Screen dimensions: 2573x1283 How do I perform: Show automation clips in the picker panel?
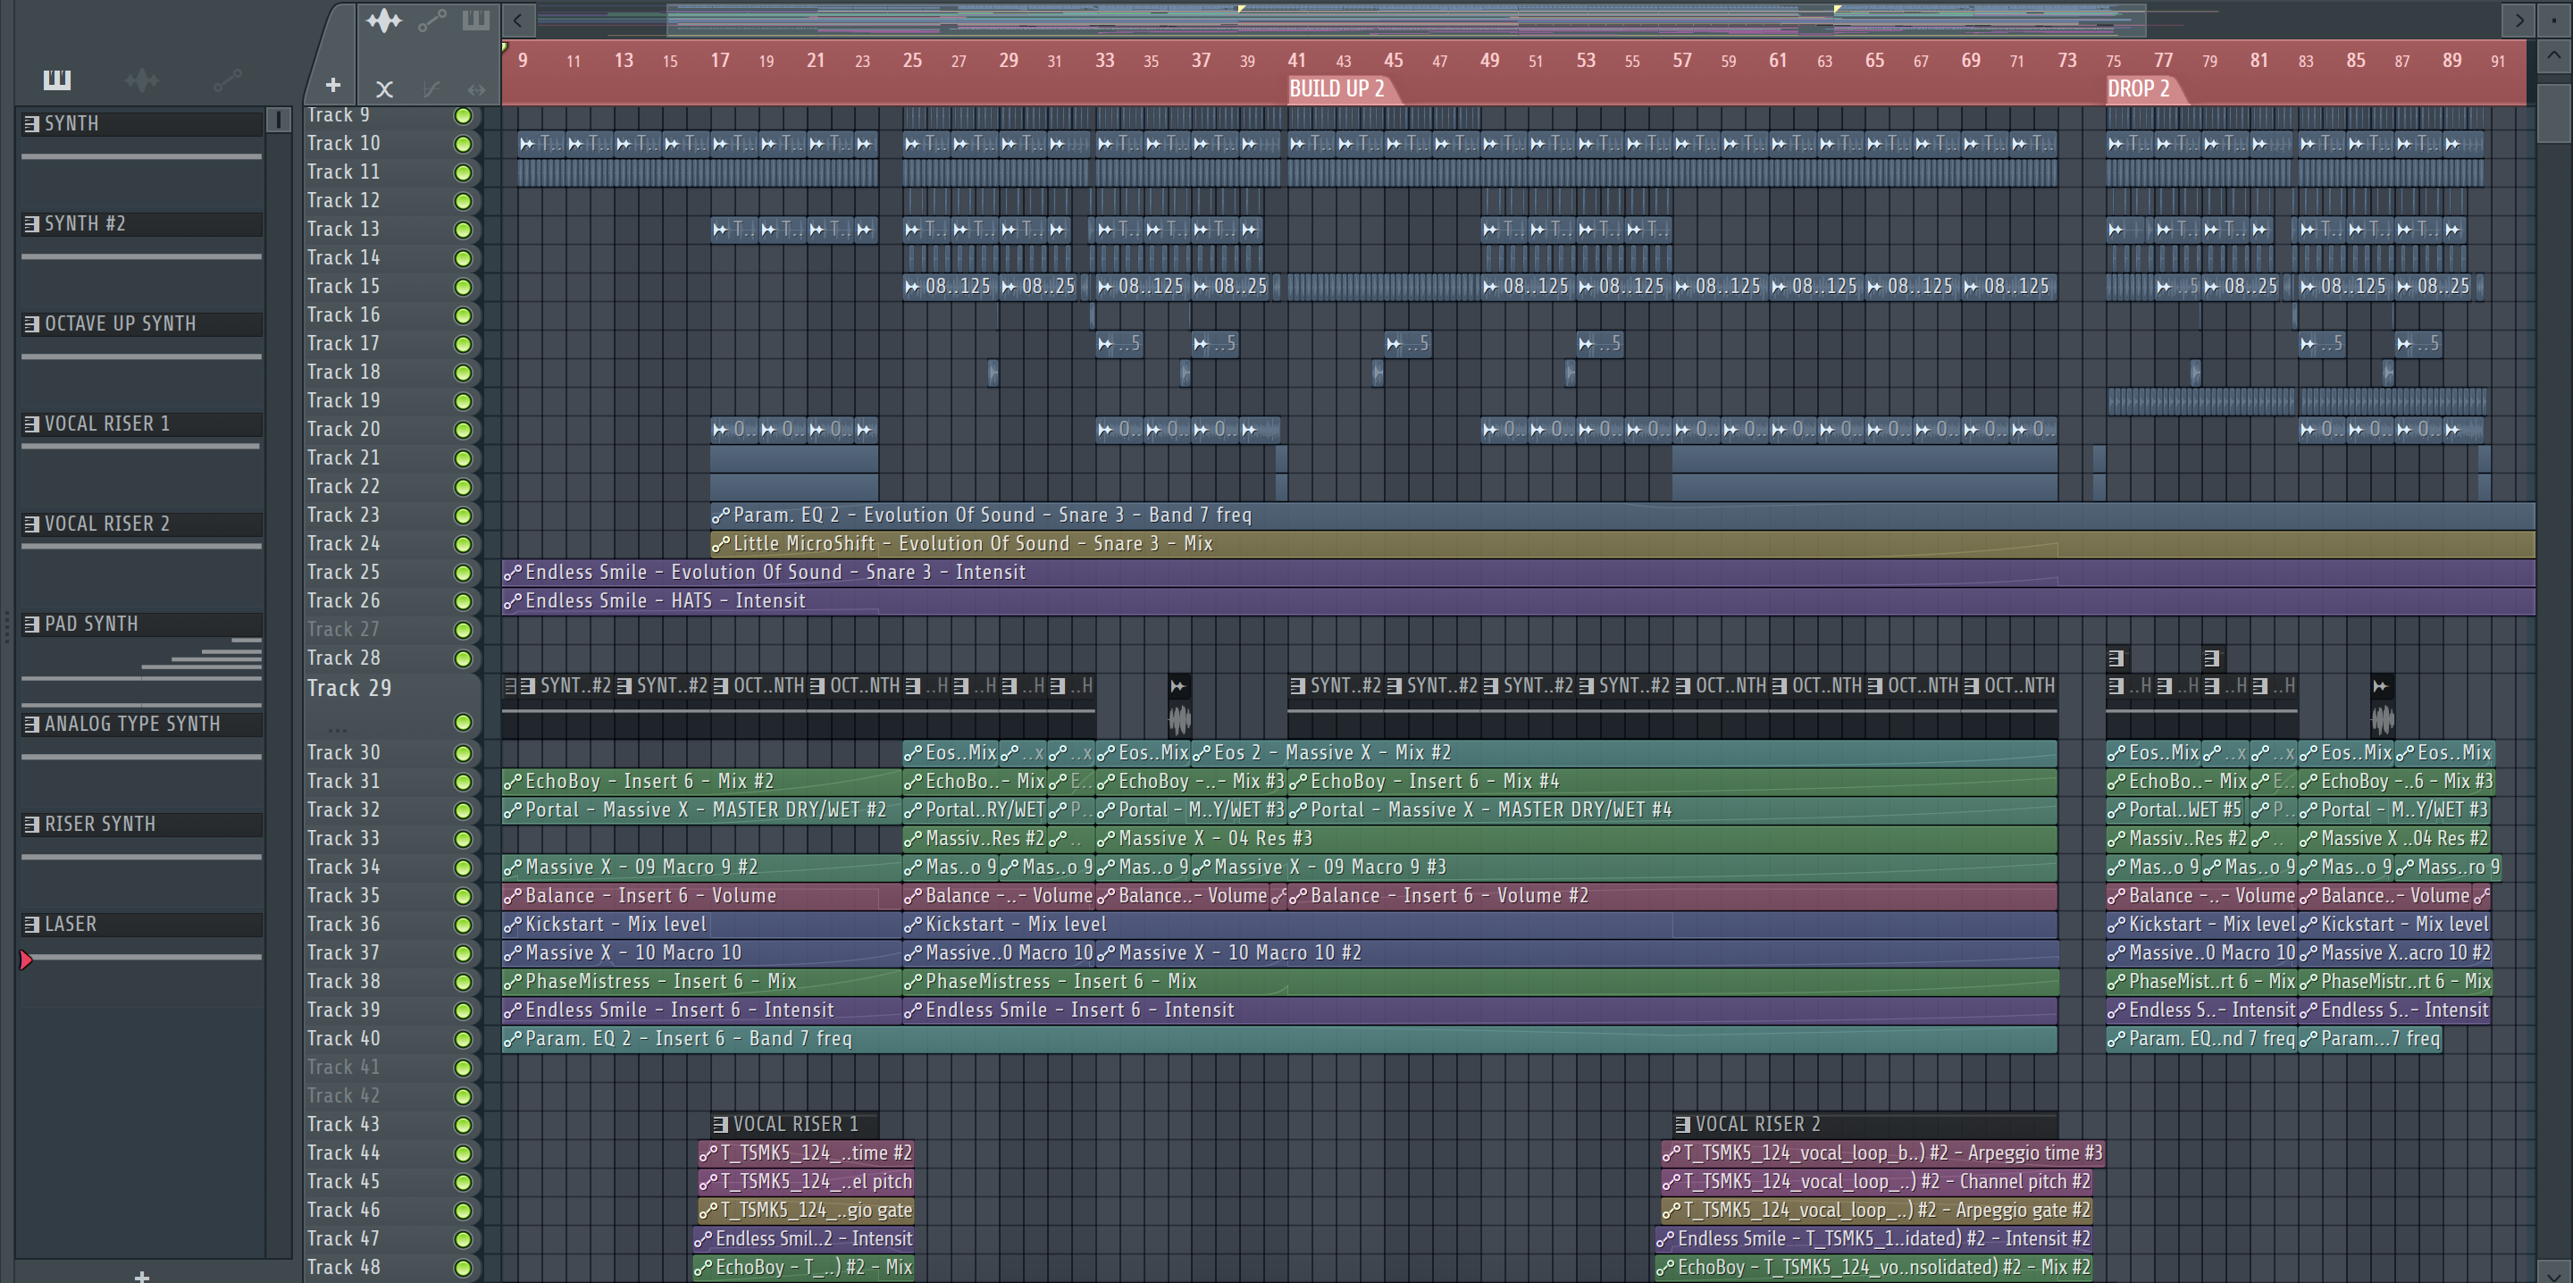[228, 80]
